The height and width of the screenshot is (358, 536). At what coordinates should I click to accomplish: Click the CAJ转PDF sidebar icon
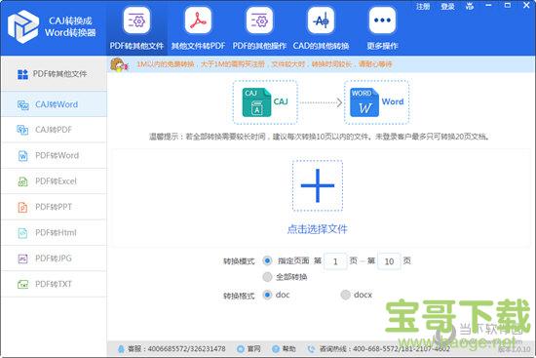pyautogui.click(x=23, y=130)
